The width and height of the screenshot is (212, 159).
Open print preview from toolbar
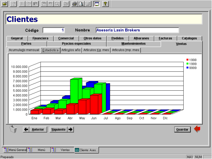tap(81, 4)
